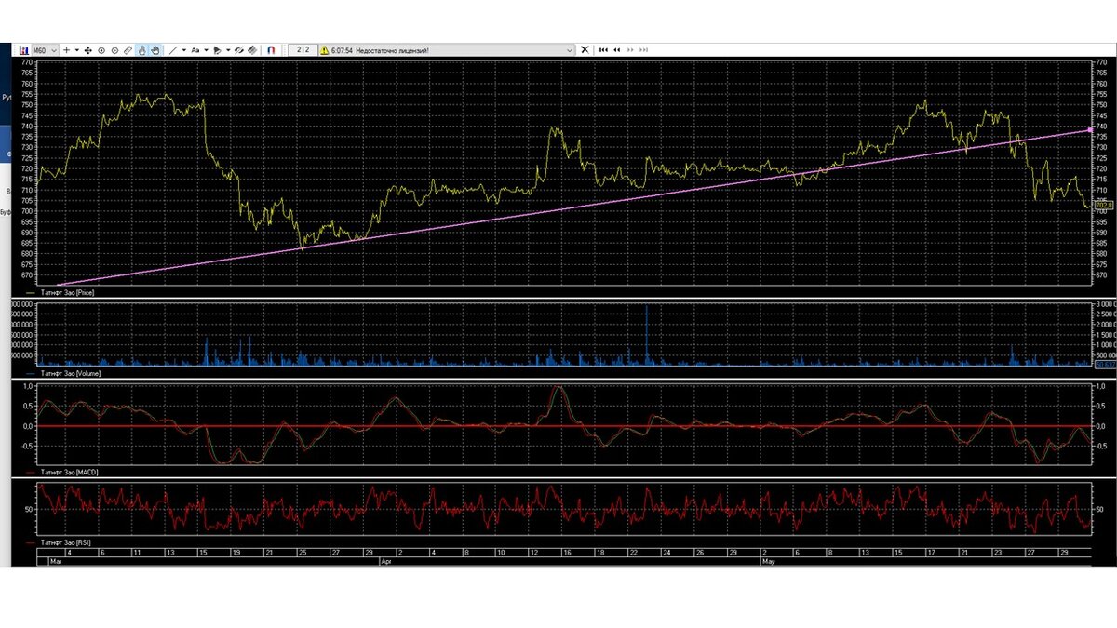Viewport: 1117px width, 628px height.
Task: Expand the Aa text tool dropdown arrow
Action: [x=207, y=50]
